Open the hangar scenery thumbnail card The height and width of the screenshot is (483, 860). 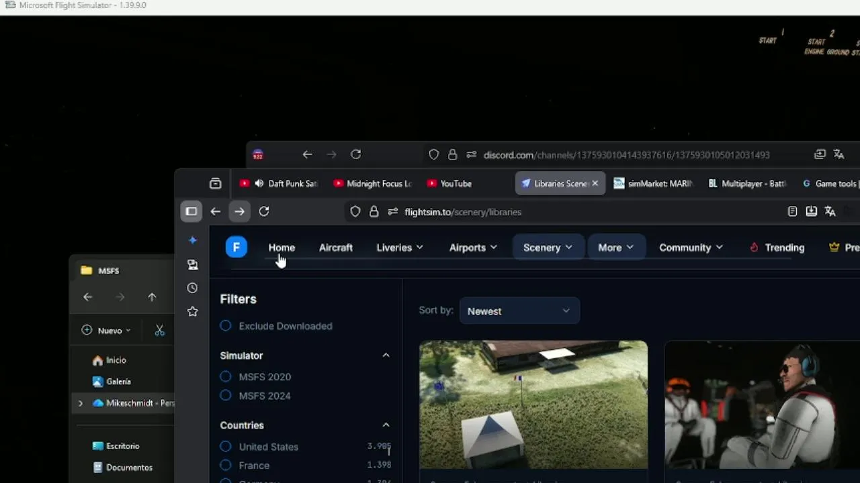point(533,405)
